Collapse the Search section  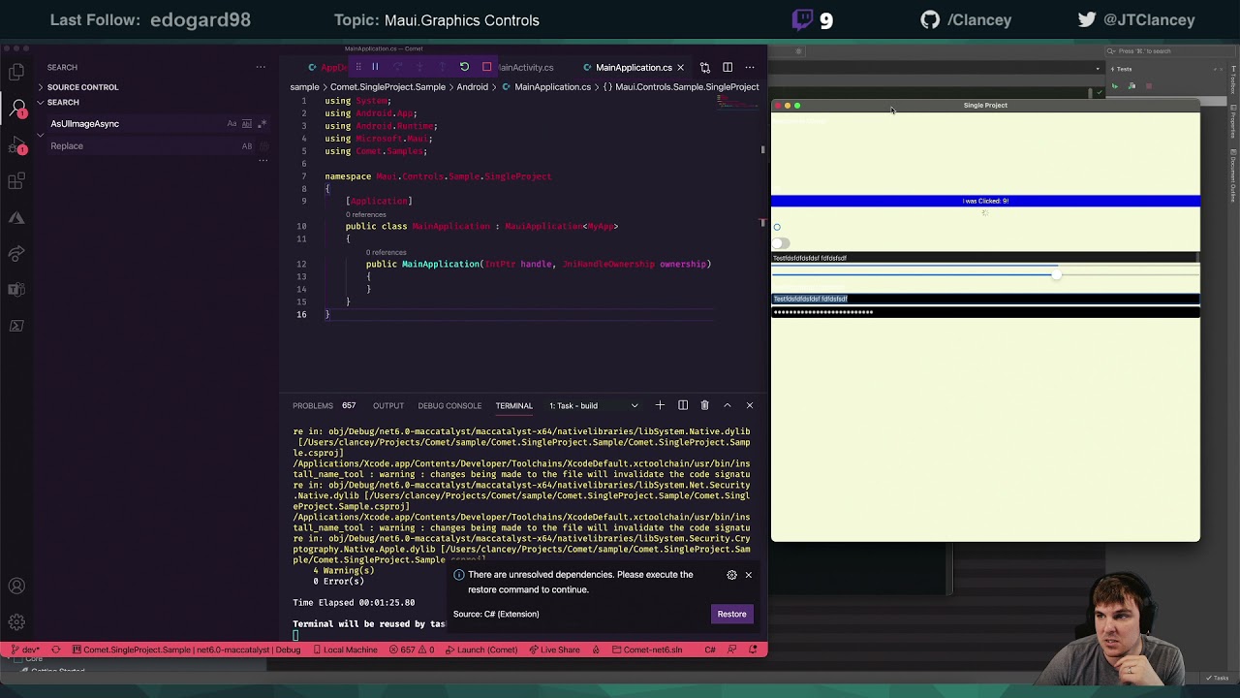[x=63, y=103]
